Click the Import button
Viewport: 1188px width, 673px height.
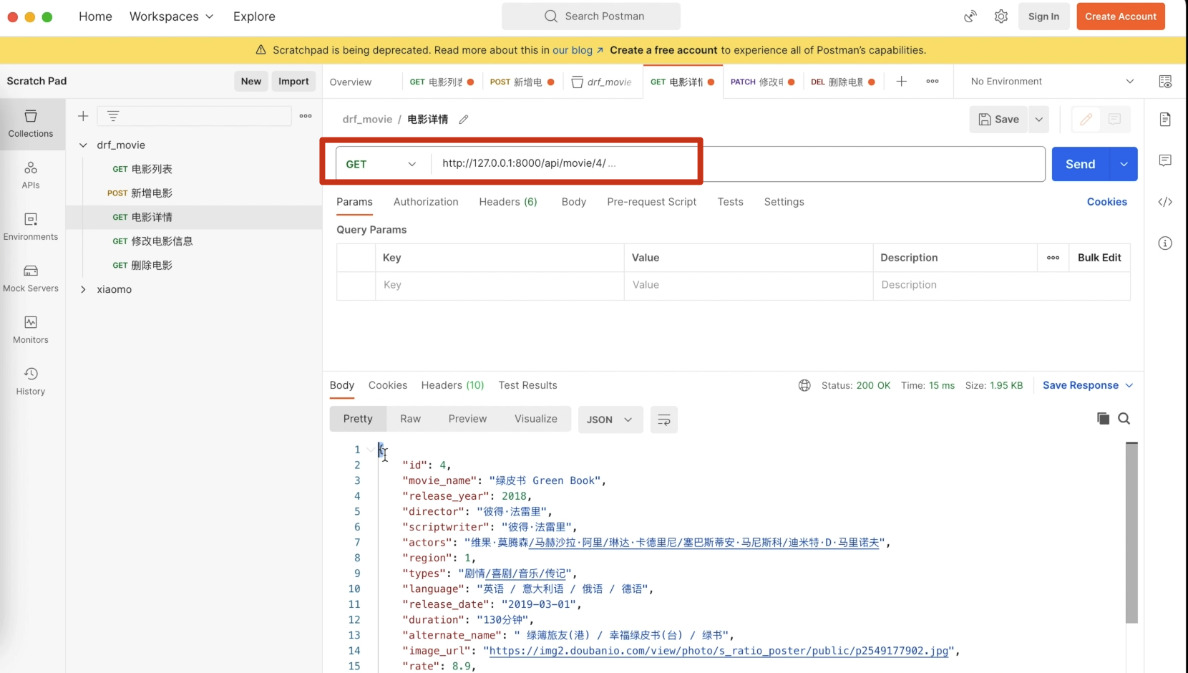pyautogui.click(x=293, y=82)
